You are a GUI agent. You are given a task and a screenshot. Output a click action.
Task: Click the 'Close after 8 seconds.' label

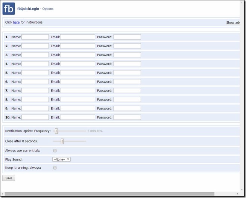(21, 141)
